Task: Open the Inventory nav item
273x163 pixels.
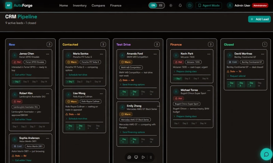Action: (80, 5)
